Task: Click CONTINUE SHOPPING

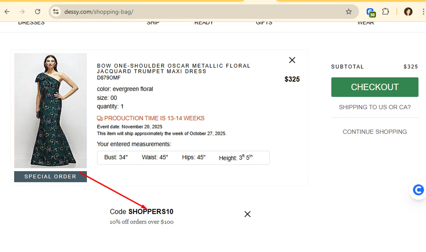Action: pos(375,132)
